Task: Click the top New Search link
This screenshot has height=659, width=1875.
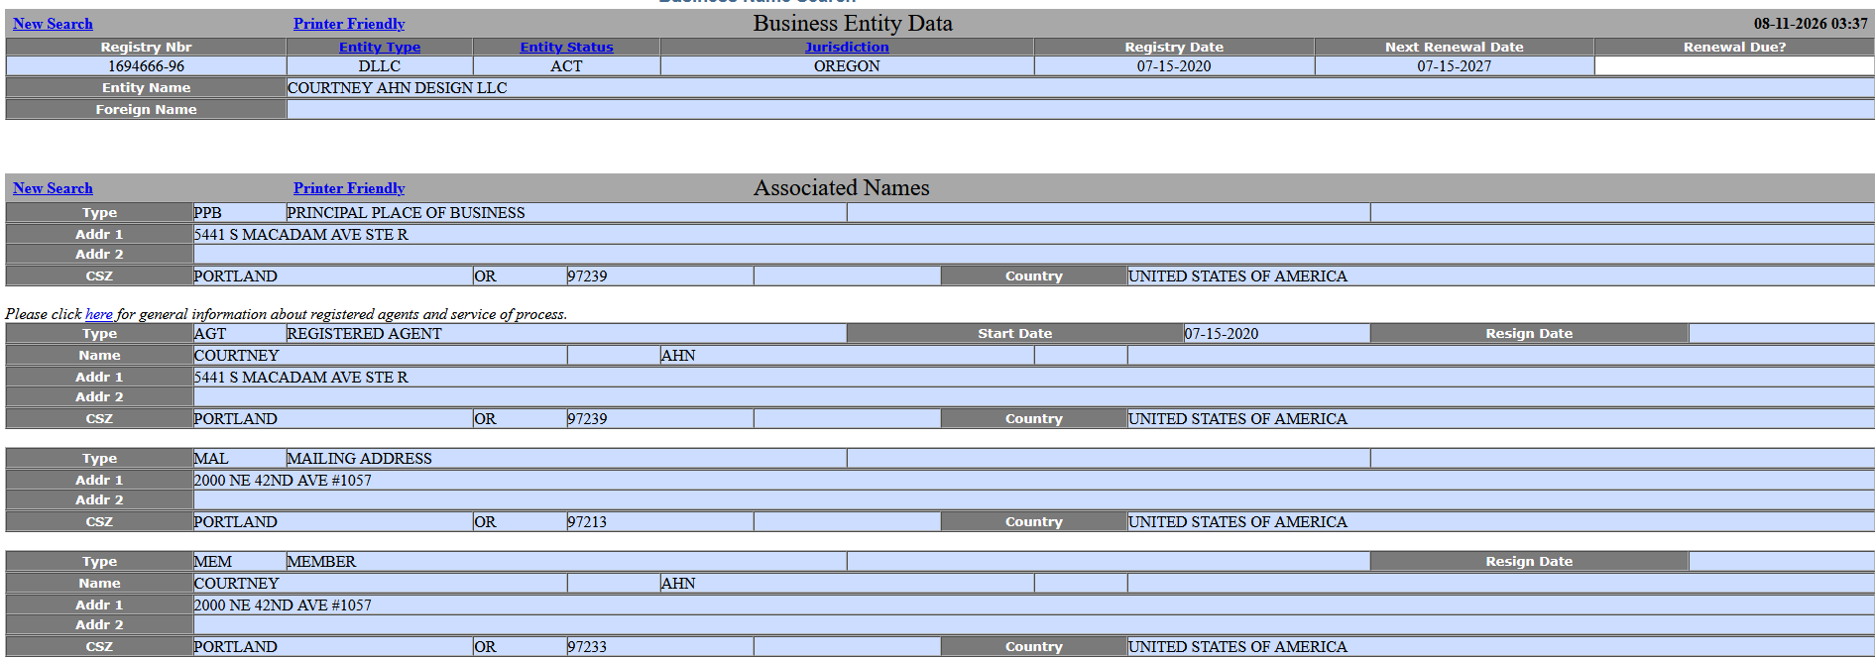Action: [x=53, y=24]
